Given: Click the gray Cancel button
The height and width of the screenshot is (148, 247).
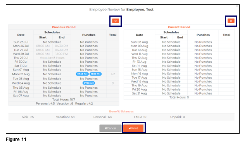Looking at the screenshot, I should pyautogui.click(x=110, y=128).
